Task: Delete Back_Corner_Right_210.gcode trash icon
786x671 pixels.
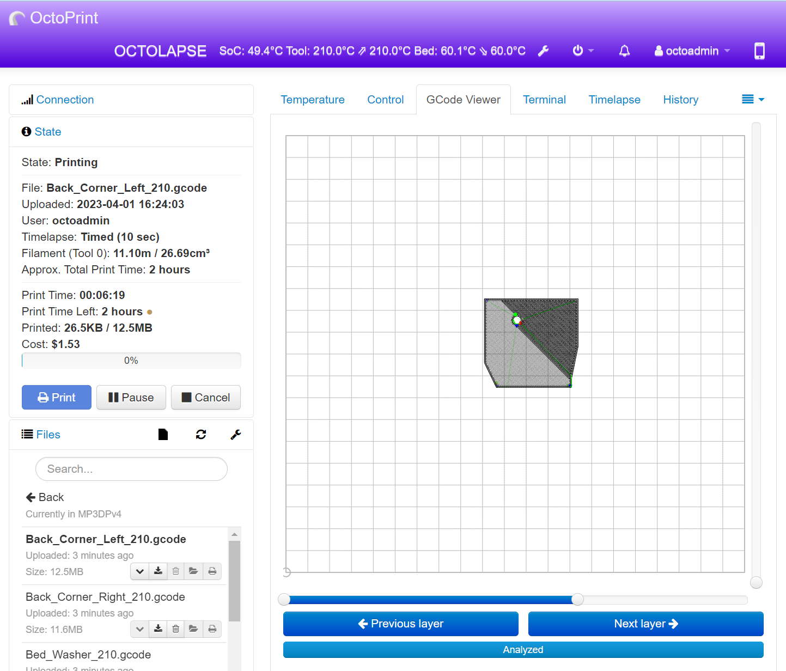Action: click(175, 629)
